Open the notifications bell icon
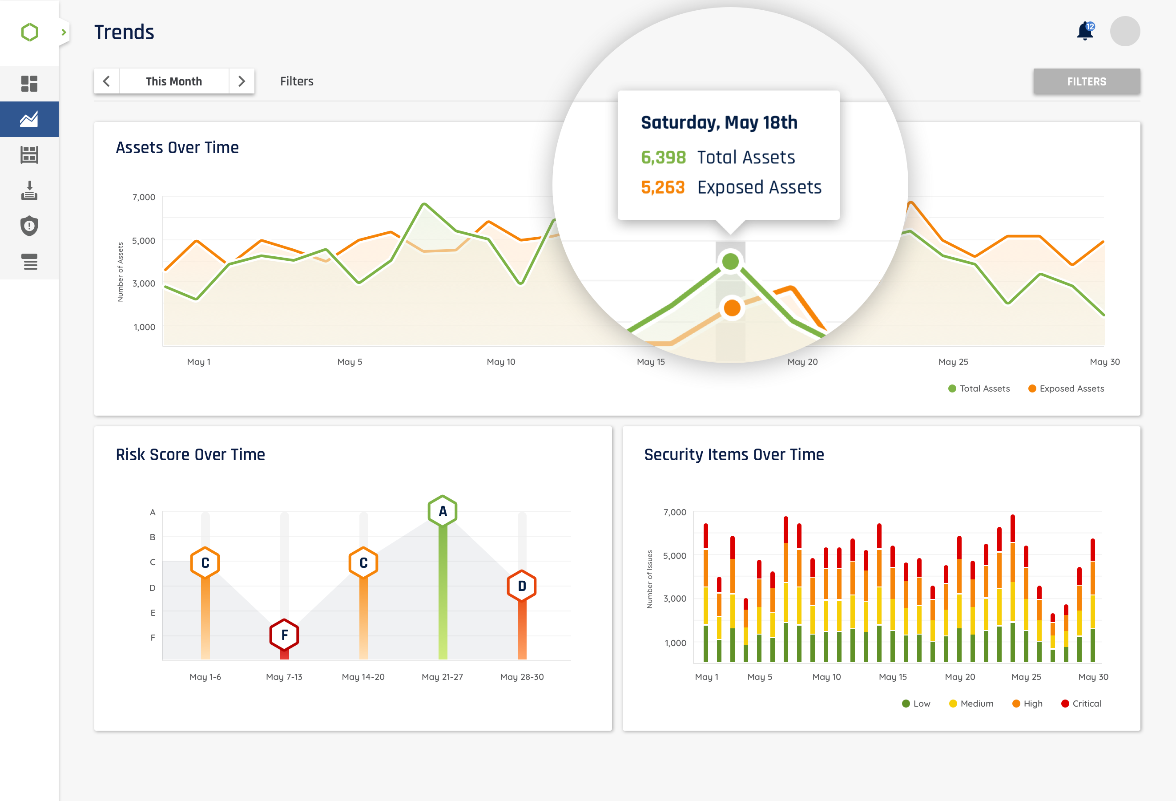The image size is (1176, 801). (x=1084, y=32)
